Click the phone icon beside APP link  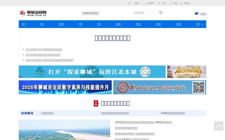[x=144, y=3]
